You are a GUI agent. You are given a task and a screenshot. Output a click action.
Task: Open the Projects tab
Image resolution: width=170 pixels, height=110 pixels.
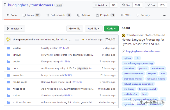105,15
